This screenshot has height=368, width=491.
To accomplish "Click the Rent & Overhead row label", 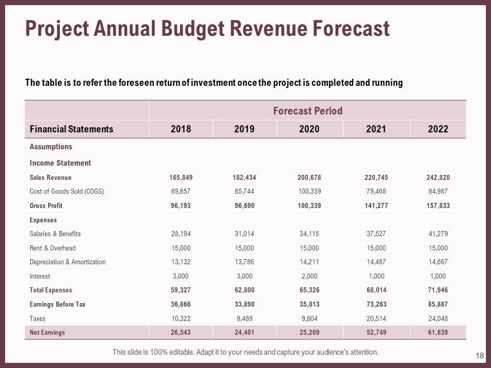I will point(53,248).
